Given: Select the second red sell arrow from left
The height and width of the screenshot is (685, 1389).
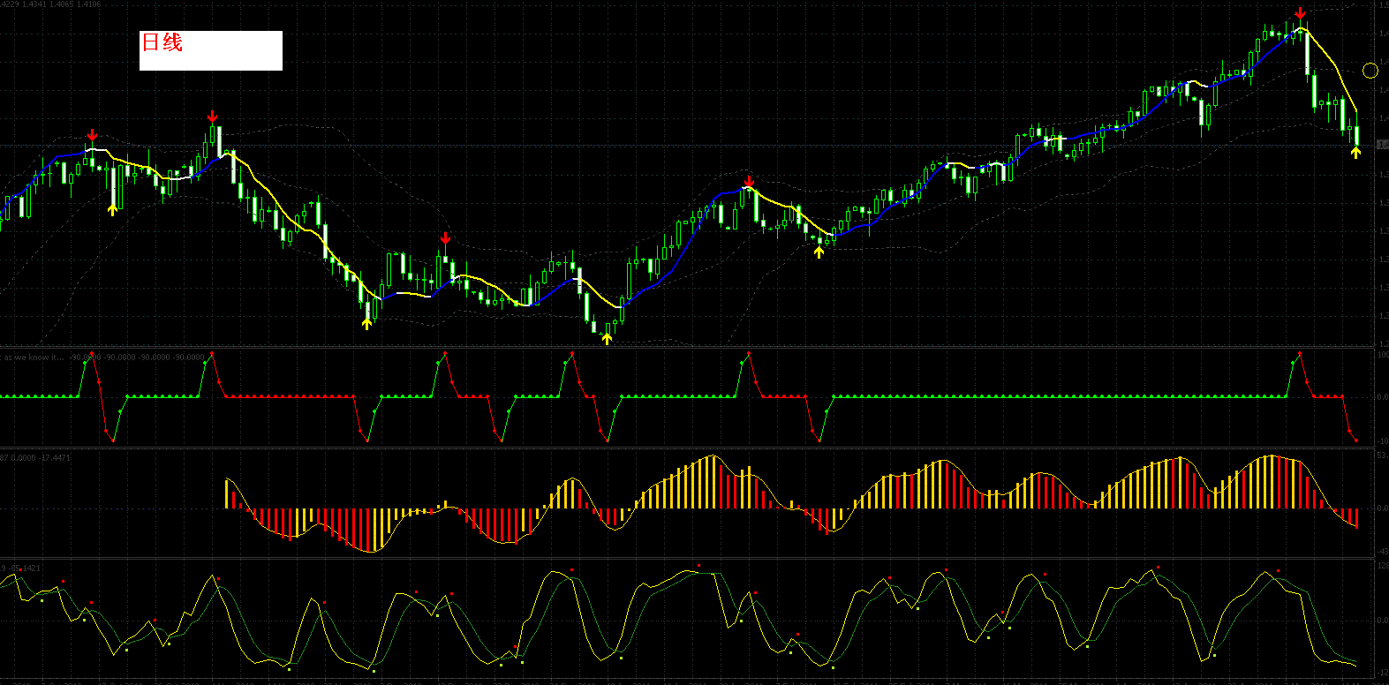Looking at the screenshot, I should coord(212,117).
